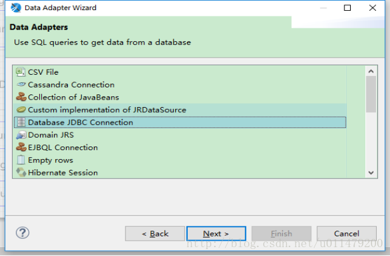Click the Hibernate Session icon

point(21,172)
